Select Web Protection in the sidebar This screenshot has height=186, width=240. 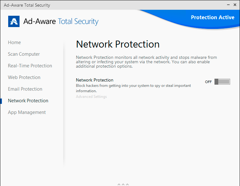point(24,77)
